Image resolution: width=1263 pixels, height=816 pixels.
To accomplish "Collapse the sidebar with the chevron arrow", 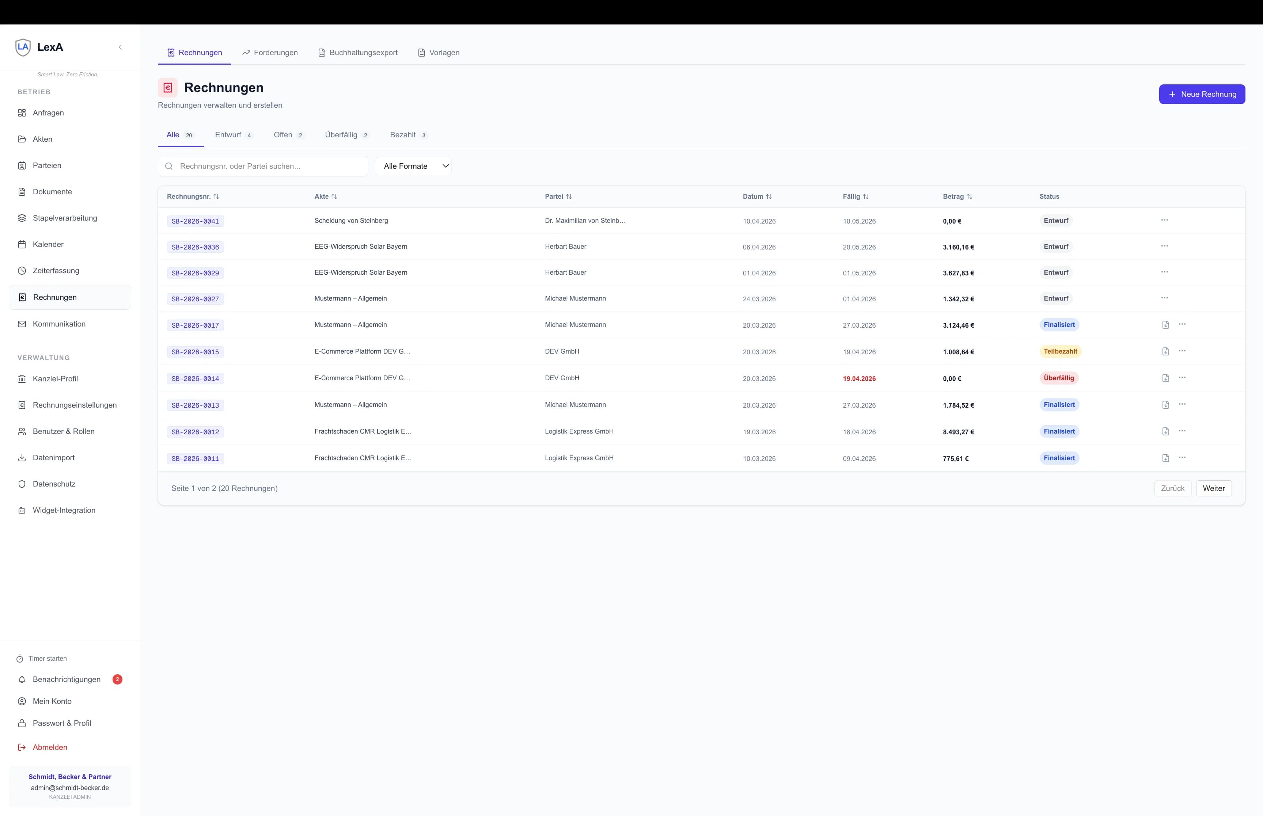I will pyautogui.click(x=120, y=47).
